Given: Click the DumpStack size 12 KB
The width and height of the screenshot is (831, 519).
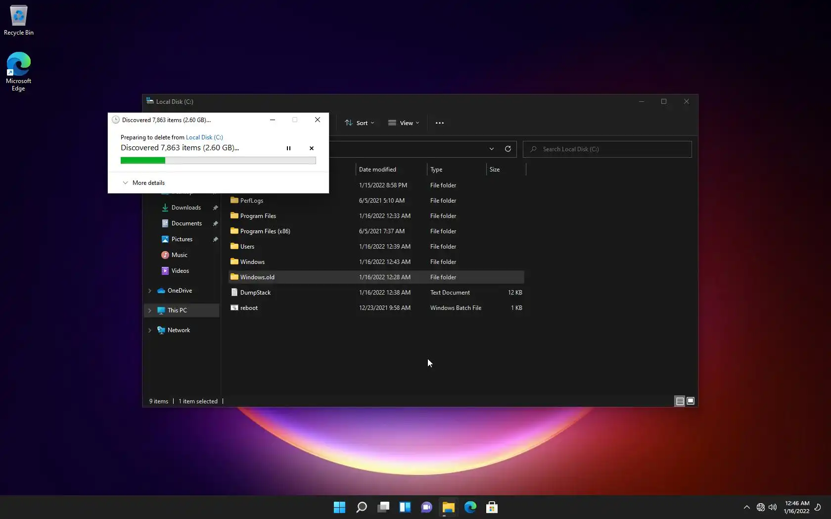Looking at the screenshot, I should [515, 293].
